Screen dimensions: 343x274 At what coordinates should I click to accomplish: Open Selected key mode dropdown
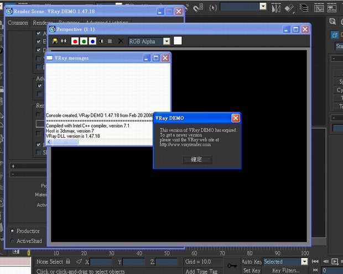point(304,261)
